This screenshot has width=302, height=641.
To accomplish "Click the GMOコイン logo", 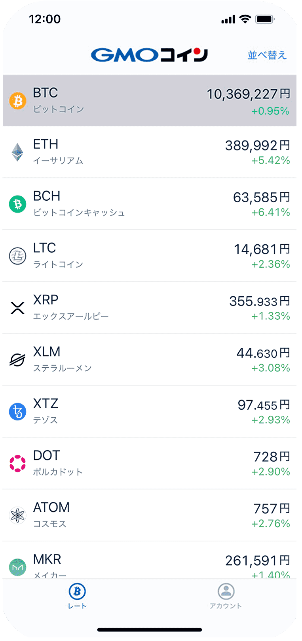I will 150,55.
